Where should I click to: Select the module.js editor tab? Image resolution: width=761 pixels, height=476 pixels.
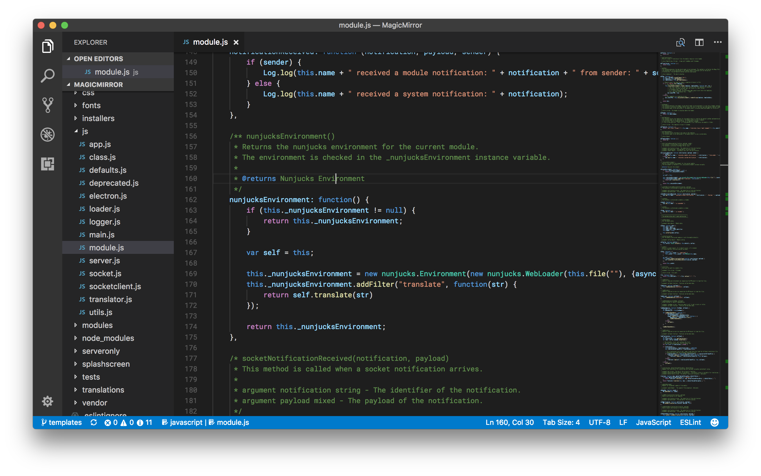(x=210, y=42)
